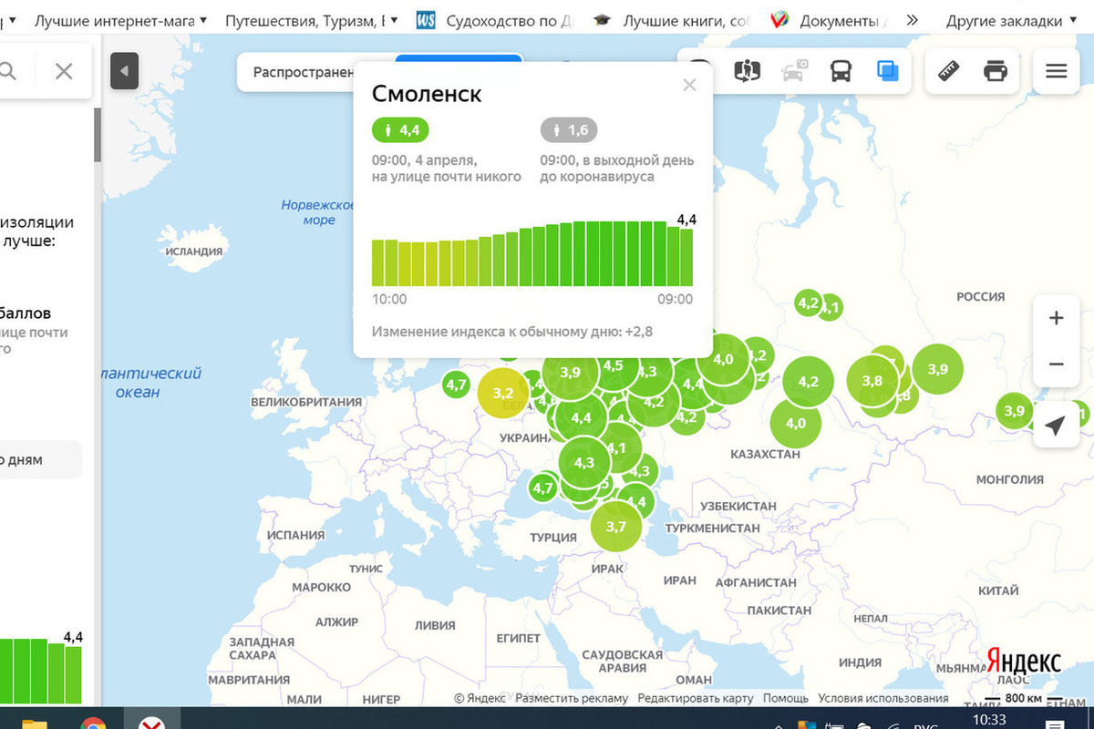Click the yellow 3,2 index marker
Image resolution: width=1094 pixels, height=729 pixels.
(x=502, y=394)
